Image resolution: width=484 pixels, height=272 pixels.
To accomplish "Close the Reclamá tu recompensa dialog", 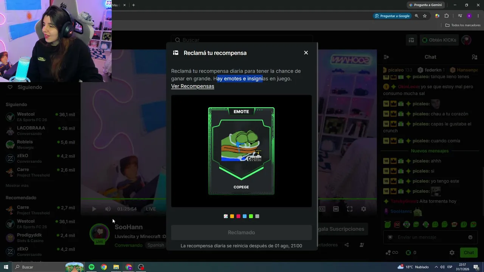I will 306,53.
